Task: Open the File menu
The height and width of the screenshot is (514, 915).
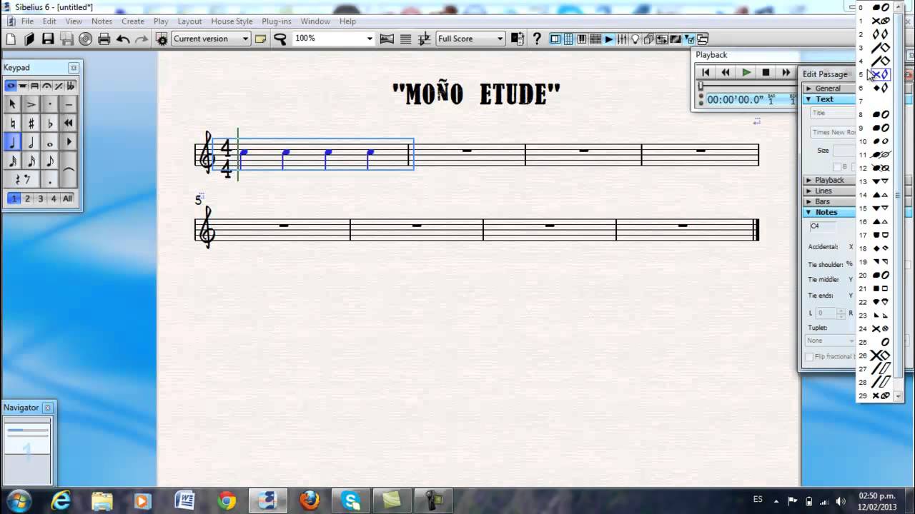Action: (27, 21)
